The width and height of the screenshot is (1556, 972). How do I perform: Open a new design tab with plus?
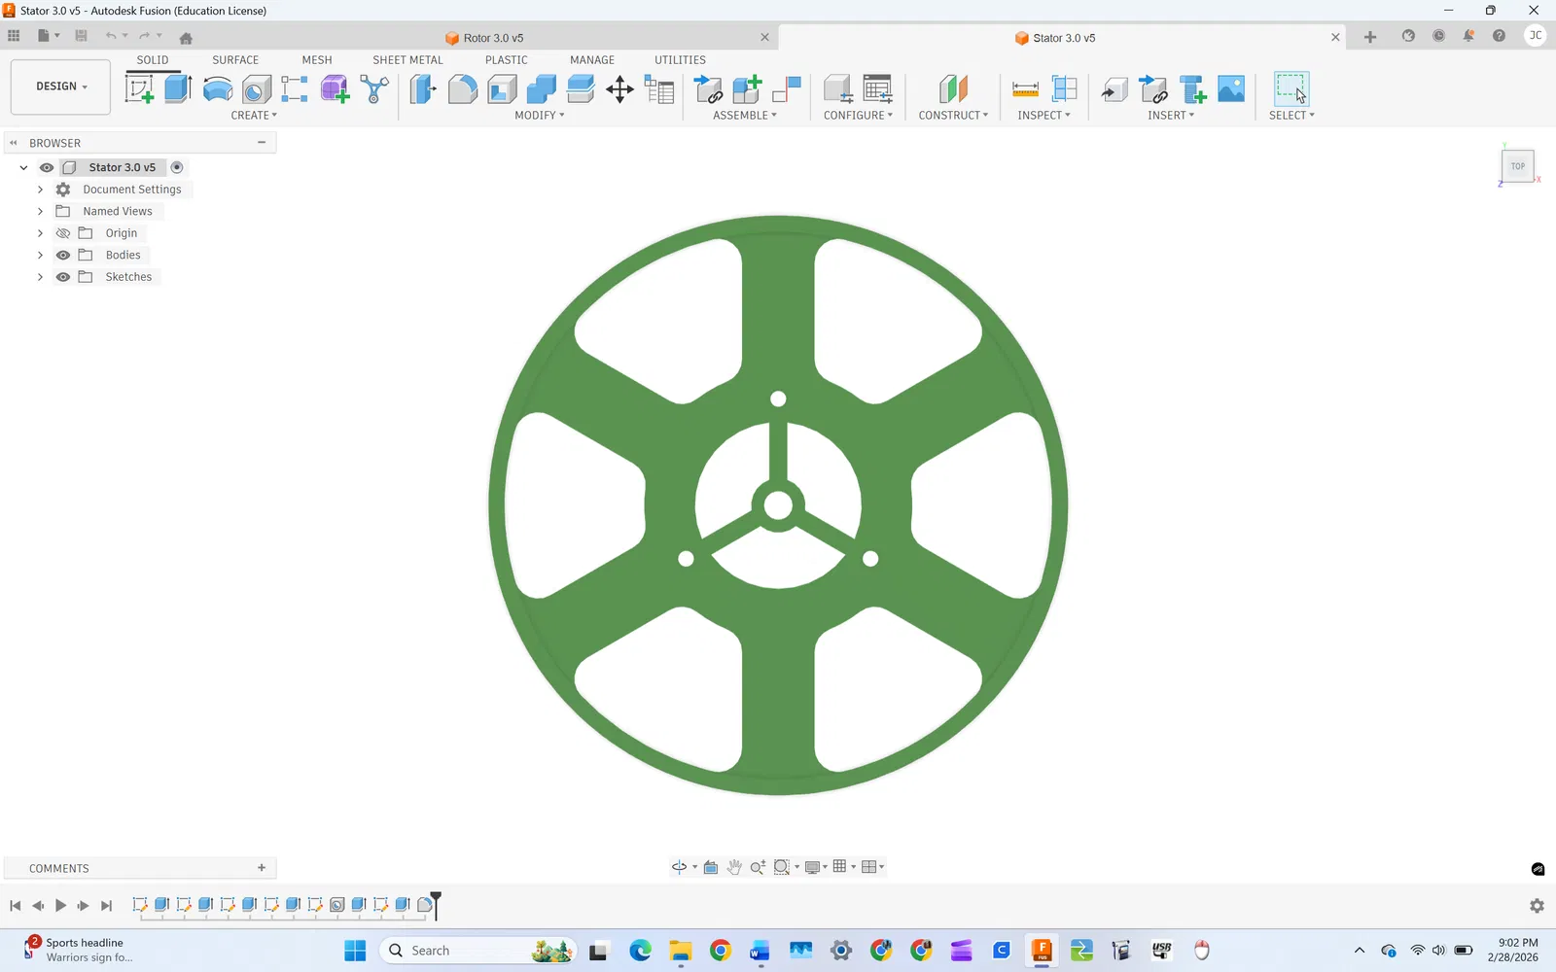click(x=1370, y=37)
